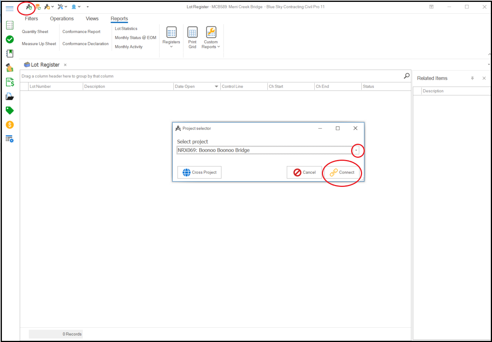Click the change project compass icon
492x342 pixels.
tap(29, 7)
